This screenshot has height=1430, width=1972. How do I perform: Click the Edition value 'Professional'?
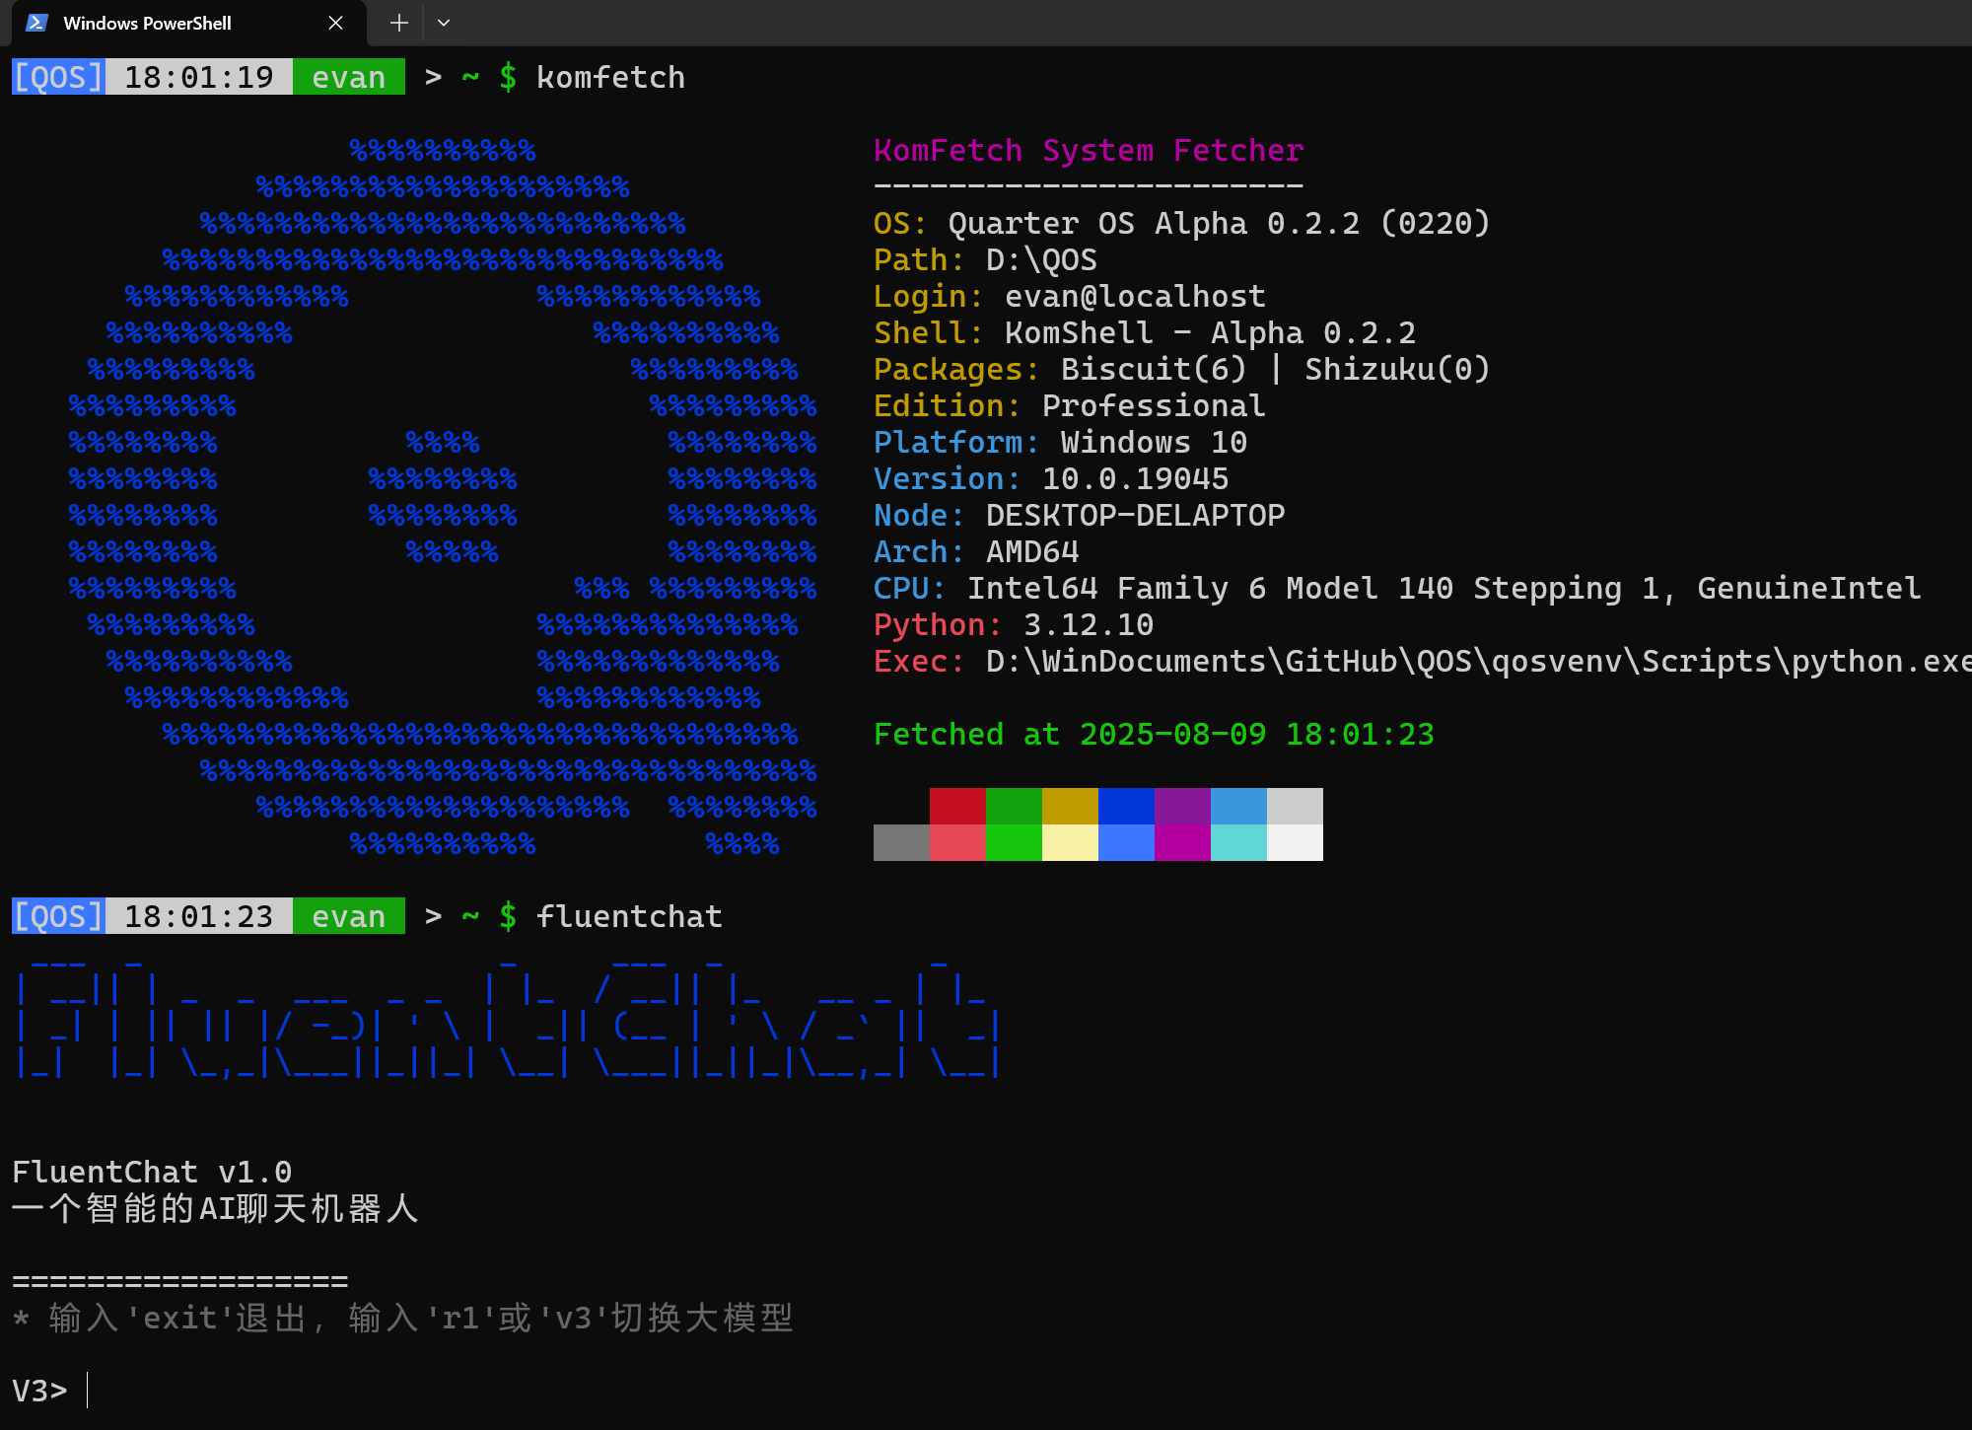click(x=1154, y=405)
